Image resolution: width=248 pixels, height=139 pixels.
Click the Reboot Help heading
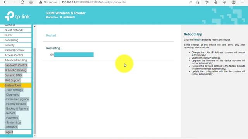tap(193, 34)
